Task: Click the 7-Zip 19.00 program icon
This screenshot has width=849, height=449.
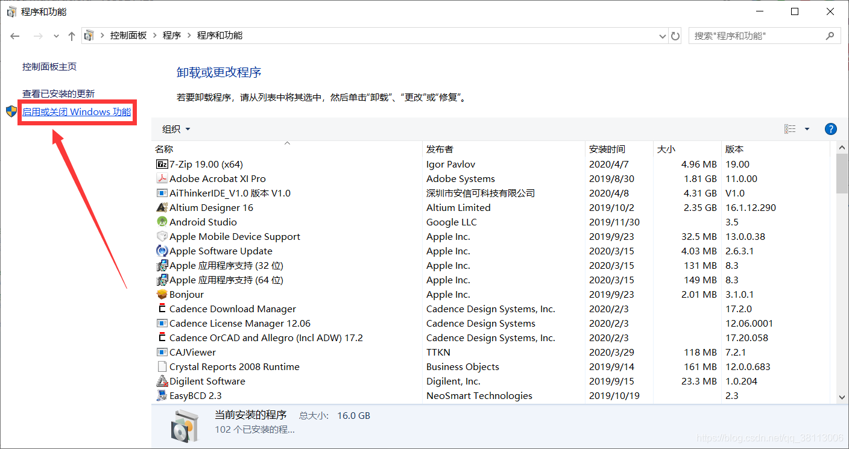Action: [162, 164]
